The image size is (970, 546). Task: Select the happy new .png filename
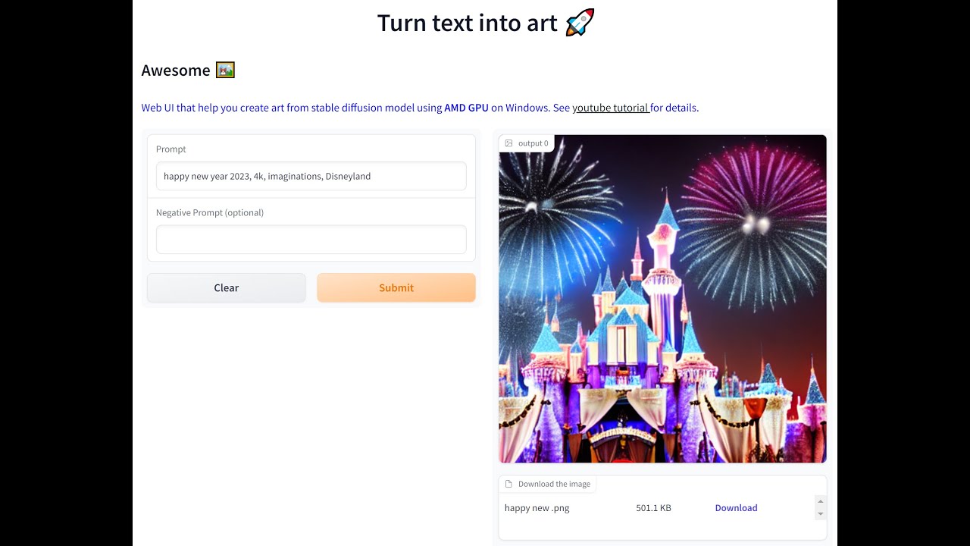pyautogui.click(x=537, y=508)
